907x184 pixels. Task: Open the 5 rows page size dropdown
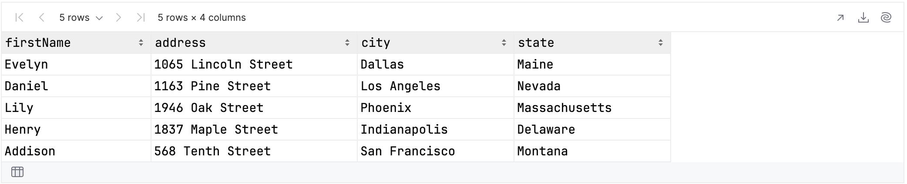pyautogui.click(x=81, y=17)
